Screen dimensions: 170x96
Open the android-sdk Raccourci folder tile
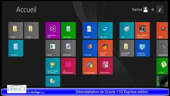[x=127, y=48]
